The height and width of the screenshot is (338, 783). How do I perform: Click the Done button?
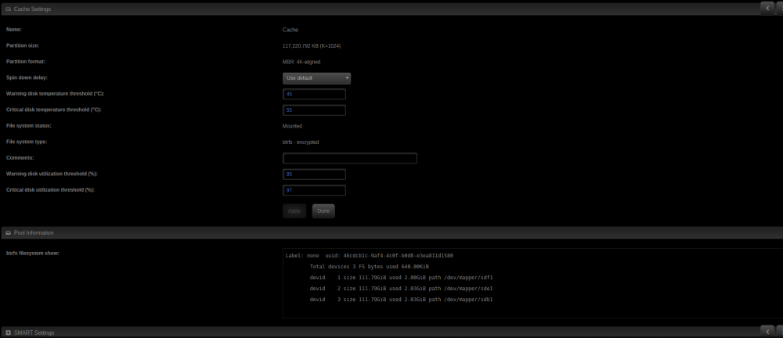[323, 211]
